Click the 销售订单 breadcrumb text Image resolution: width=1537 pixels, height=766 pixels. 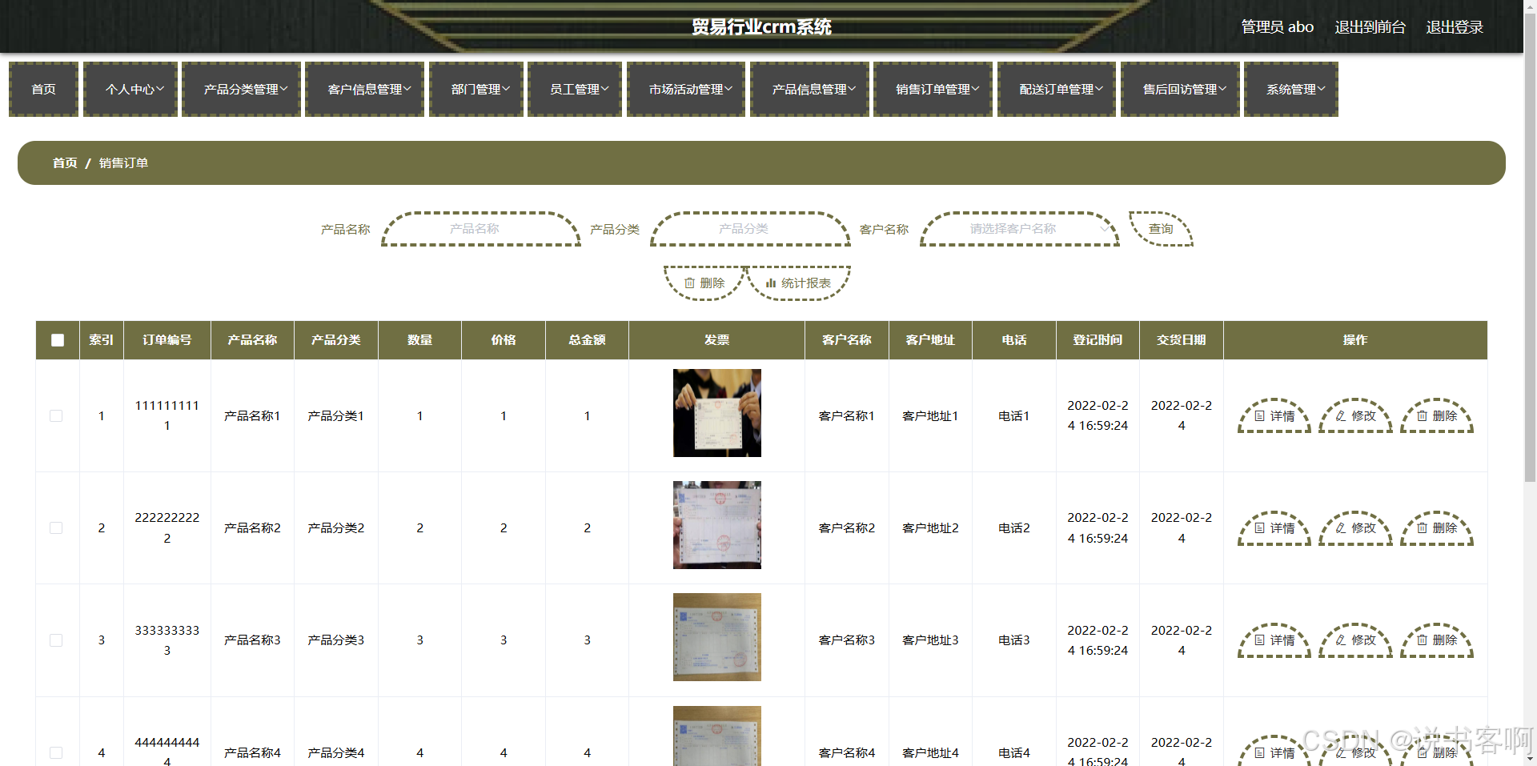(x=123, y=163)
